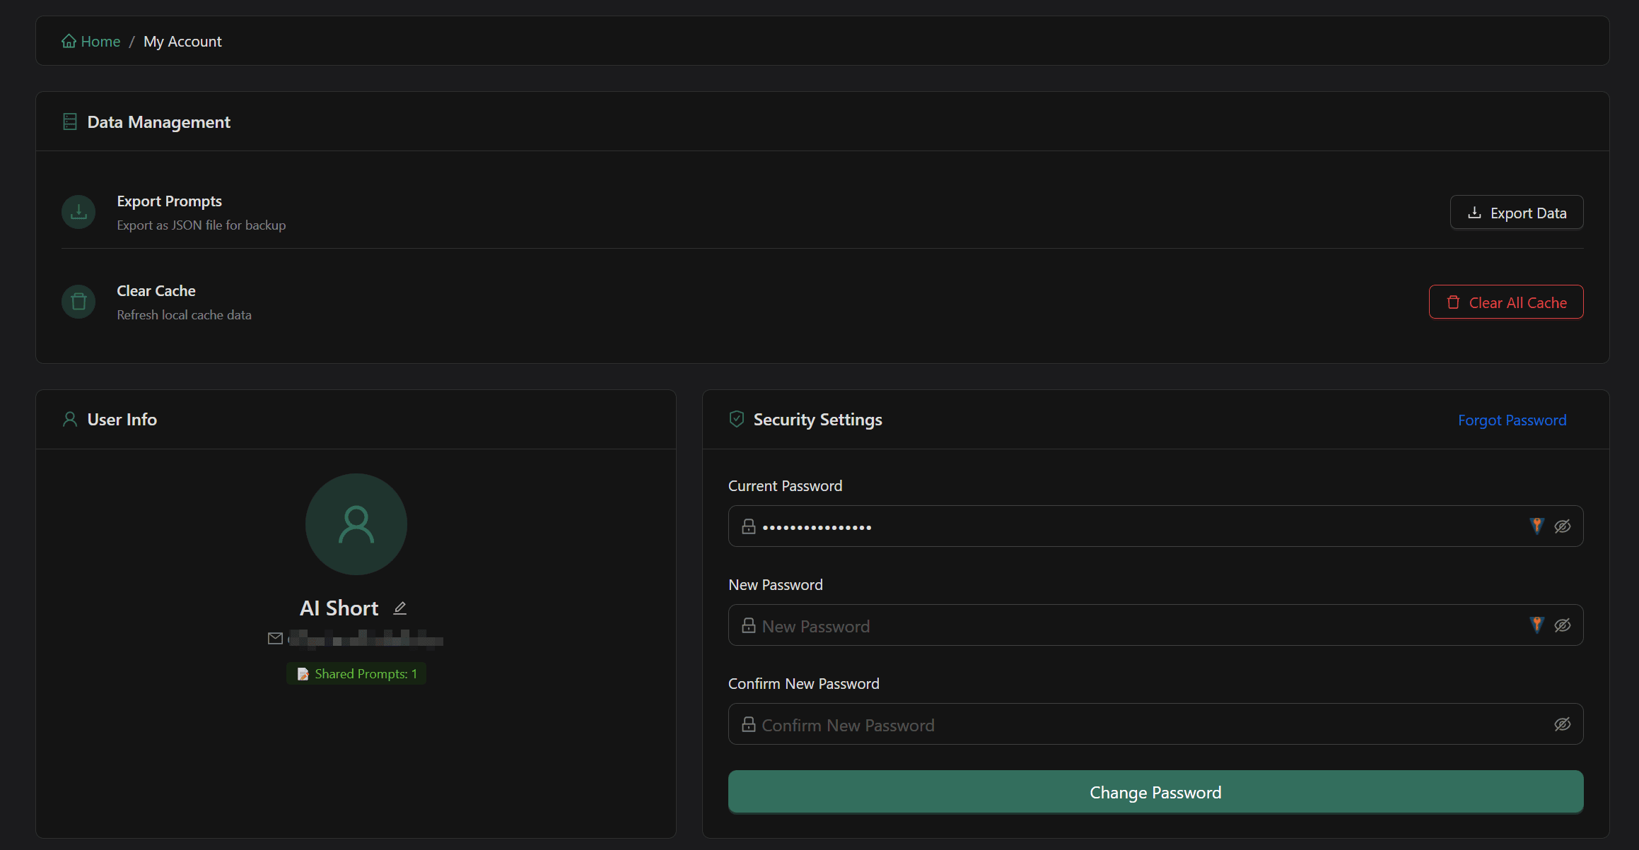Click the key icon in New Password field
1639x850 pixels.
(x=1536, y=625)
